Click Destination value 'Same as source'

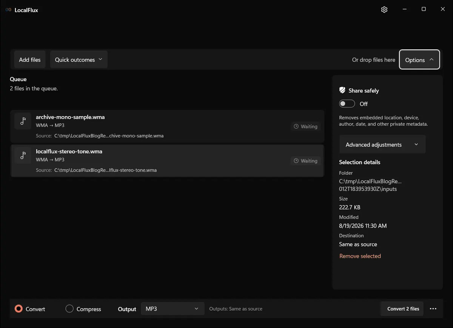(x=358, y=244)
